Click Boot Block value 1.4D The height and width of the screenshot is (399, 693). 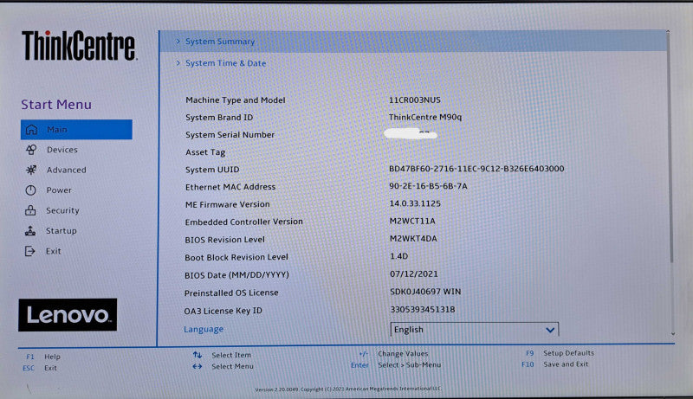point(398,256)
